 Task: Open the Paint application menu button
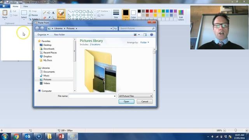5,6
